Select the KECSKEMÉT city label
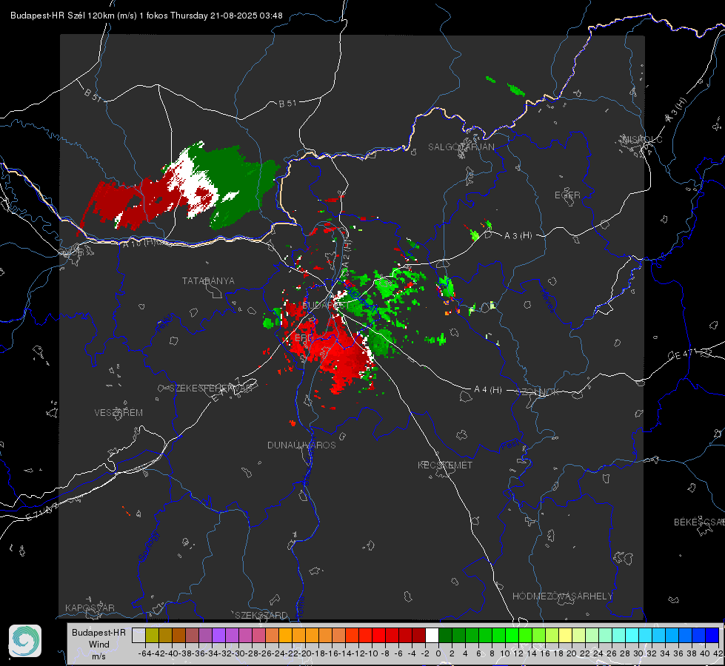The image size is (725, 666). click(445, 465)
